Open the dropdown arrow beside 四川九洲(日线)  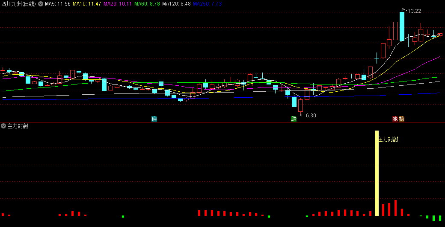pos(41,4)
